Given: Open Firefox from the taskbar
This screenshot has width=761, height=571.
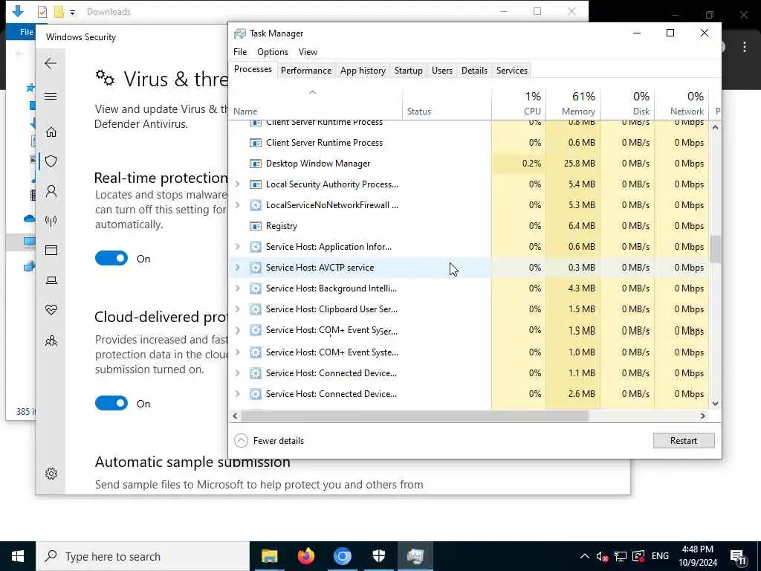Looking at the screenshot, I should point(305,556).
